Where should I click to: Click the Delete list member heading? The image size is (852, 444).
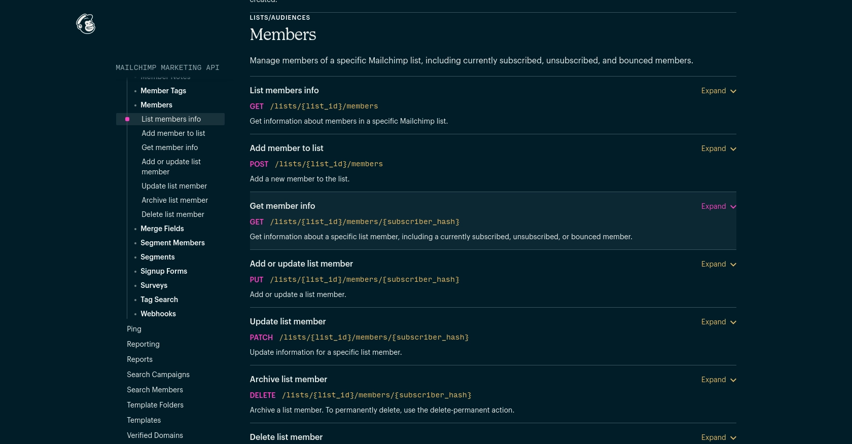click(286, 437)
